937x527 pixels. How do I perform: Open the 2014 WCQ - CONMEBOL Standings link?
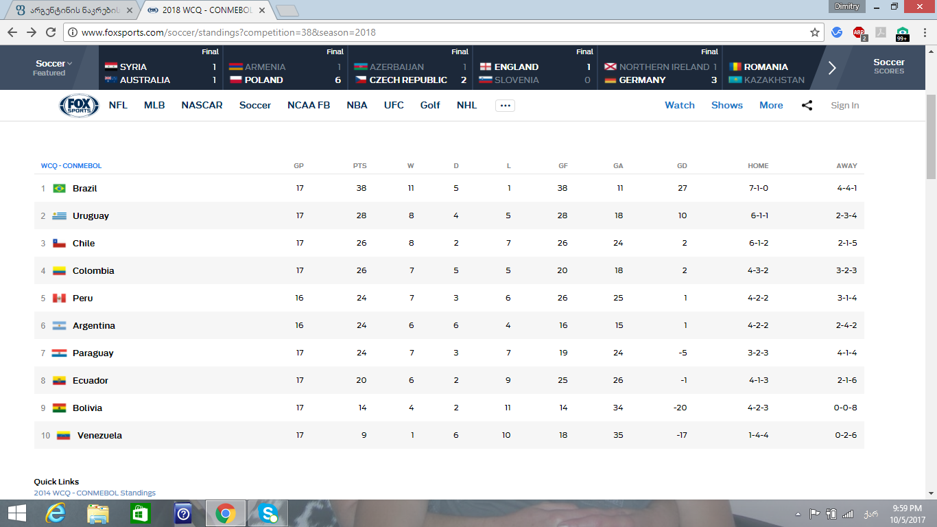pyautogui.click(x=95, y=493)
